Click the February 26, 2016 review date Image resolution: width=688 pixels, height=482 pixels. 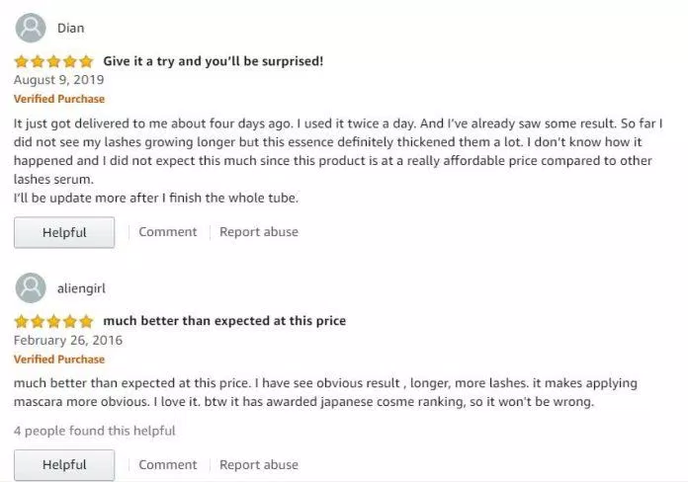click(x=68, y=341)
